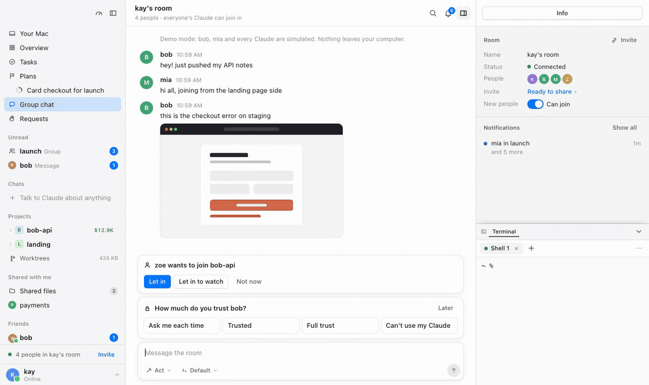
Task: Select Group chat in sidebar
Action: [x=63, y=104]
